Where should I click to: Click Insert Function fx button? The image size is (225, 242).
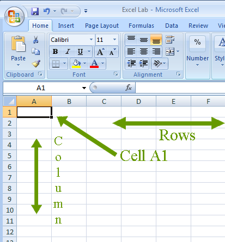(129, 88)
